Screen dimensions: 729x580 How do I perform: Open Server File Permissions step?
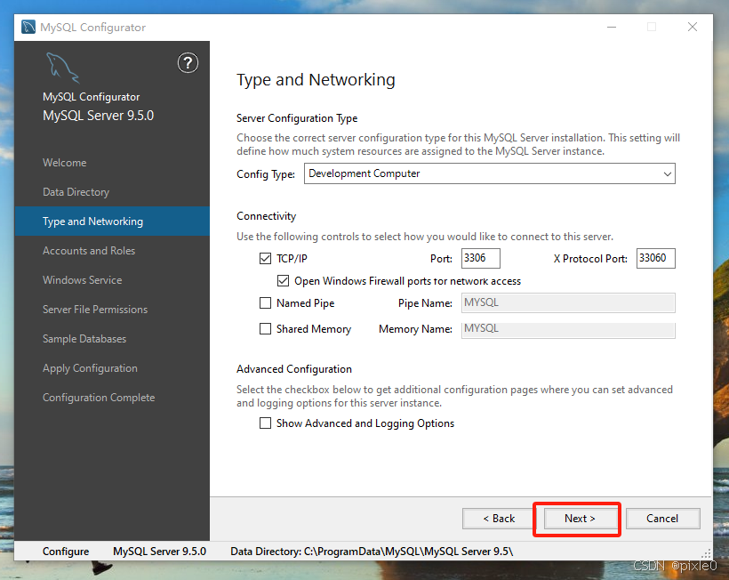click(x=95, y=310)
